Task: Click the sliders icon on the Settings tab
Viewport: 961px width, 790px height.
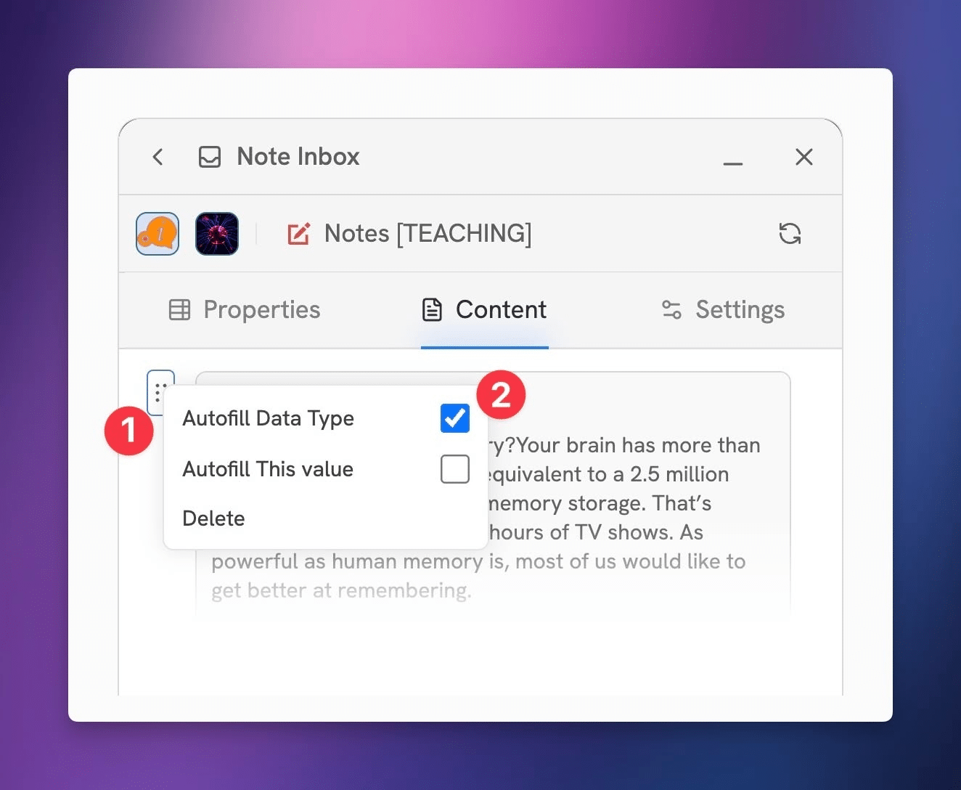Action: (x=671, y=310)
